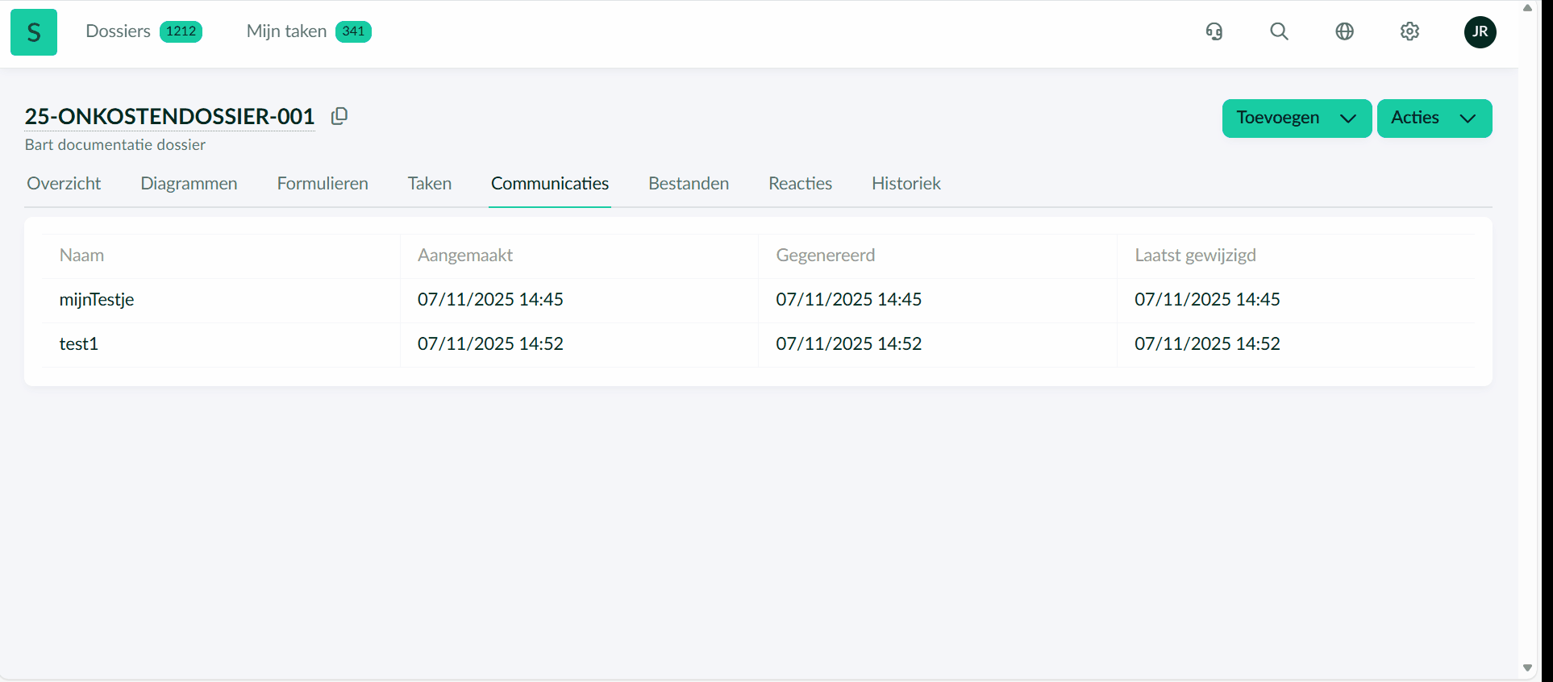This screenshot has height=682, width=1553.
Task: Click the Naam column header
Action: [82, 256]
